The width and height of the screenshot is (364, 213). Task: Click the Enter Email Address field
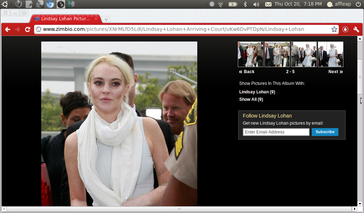[x=276, y=132]
